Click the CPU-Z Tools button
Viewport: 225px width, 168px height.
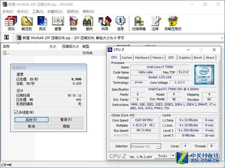click(x=163, y=156)
